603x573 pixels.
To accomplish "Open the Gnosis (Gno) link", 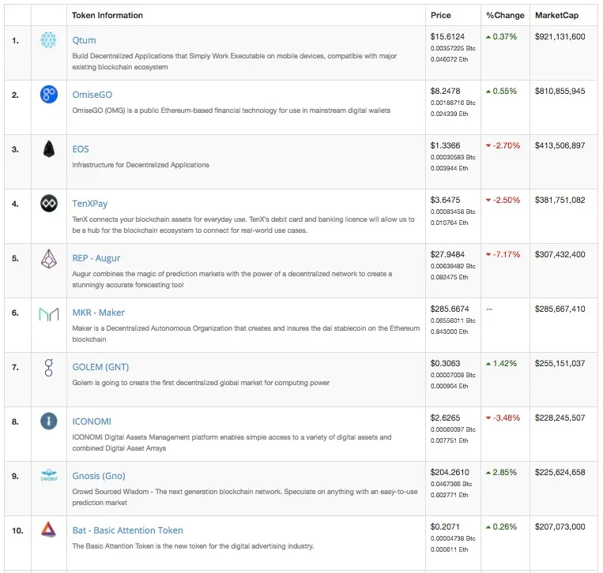I will [x=99, y=476].
